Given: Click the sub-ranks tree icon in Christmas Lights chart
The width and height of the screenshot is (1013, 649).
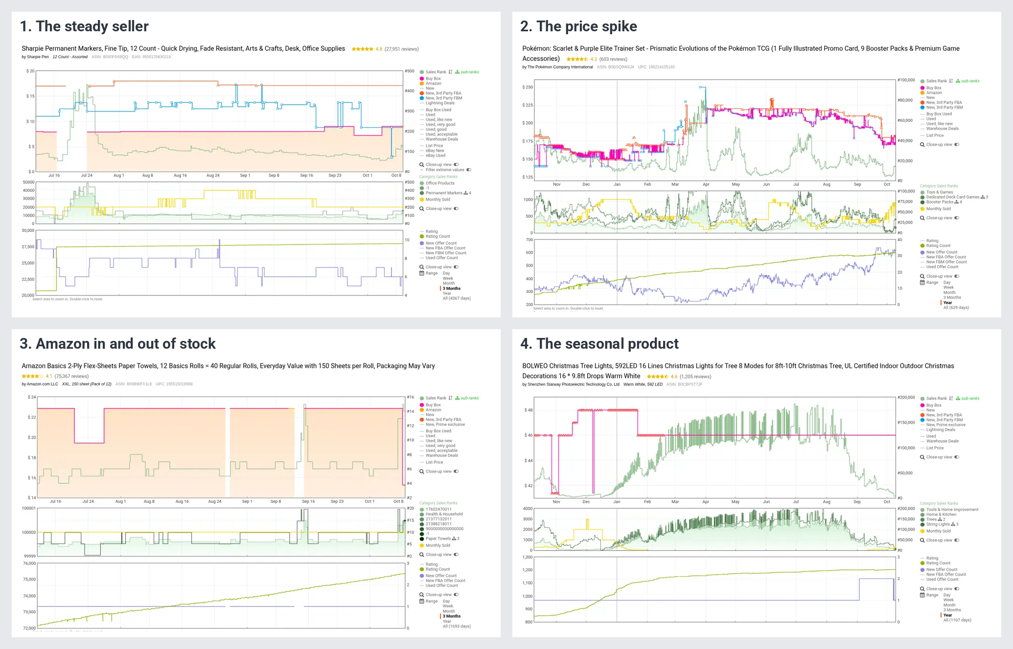Looking at the screenshot, I should point(958,399).
